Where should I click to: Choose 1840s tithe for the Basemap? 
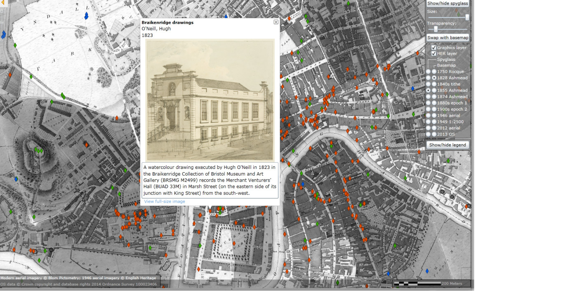click(434, 84)
